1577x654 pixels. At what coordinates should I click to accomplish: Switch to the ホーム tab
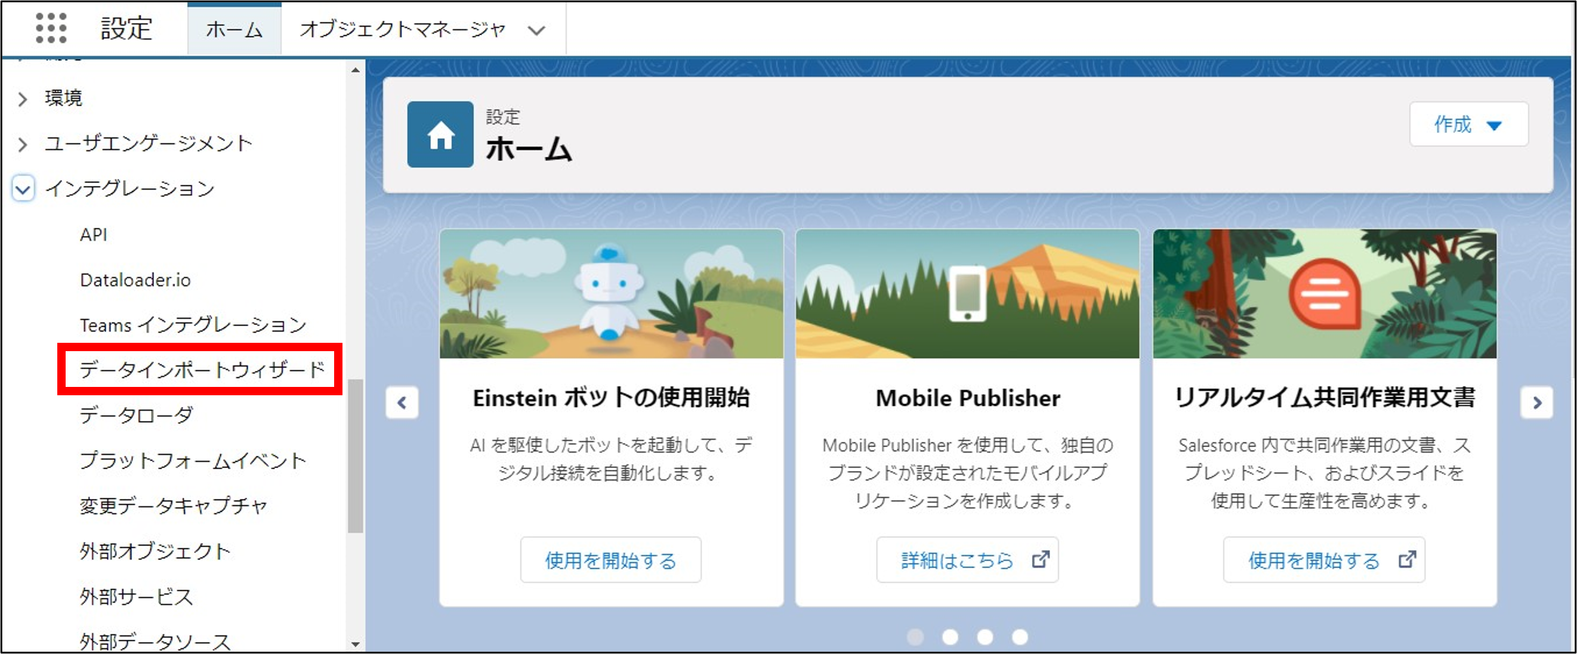pyautogui.click(x=234, y=27)
